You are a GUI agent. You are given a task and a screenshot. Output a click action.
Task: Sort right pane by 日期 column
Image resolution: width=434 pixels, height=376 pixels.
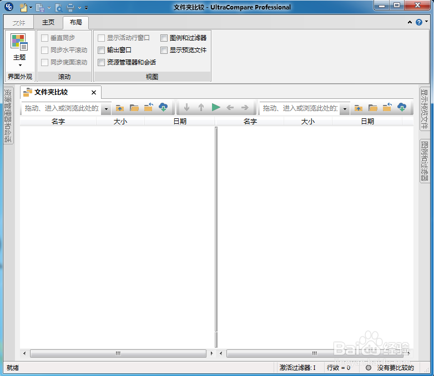tap(367, 122)
